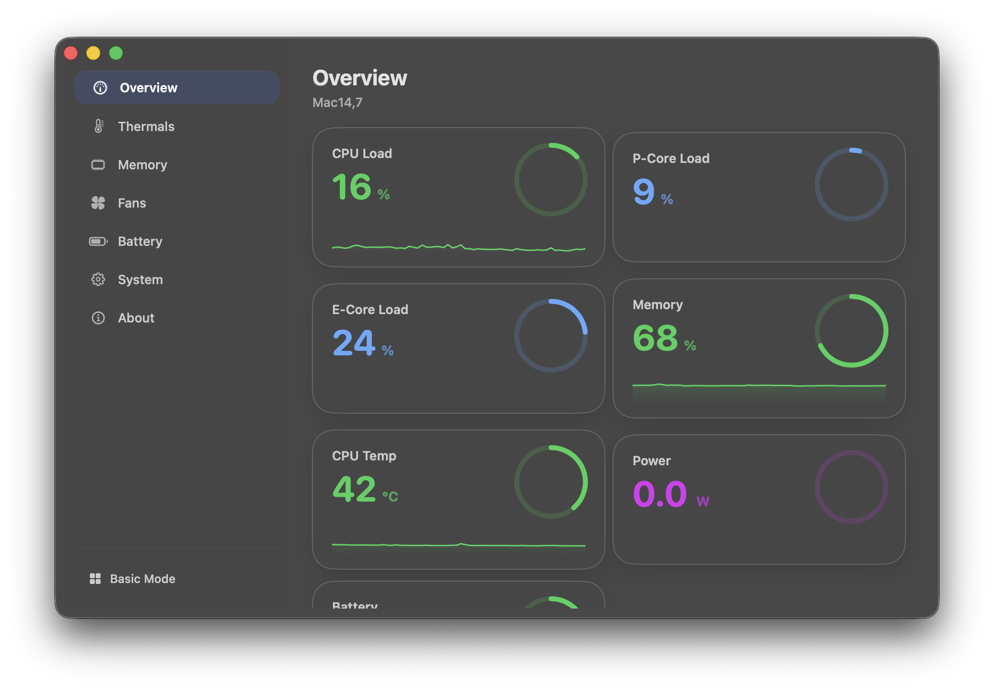Click the CPU Load ring gauge
Screen dimensions: 994x691
pos(550,180)
